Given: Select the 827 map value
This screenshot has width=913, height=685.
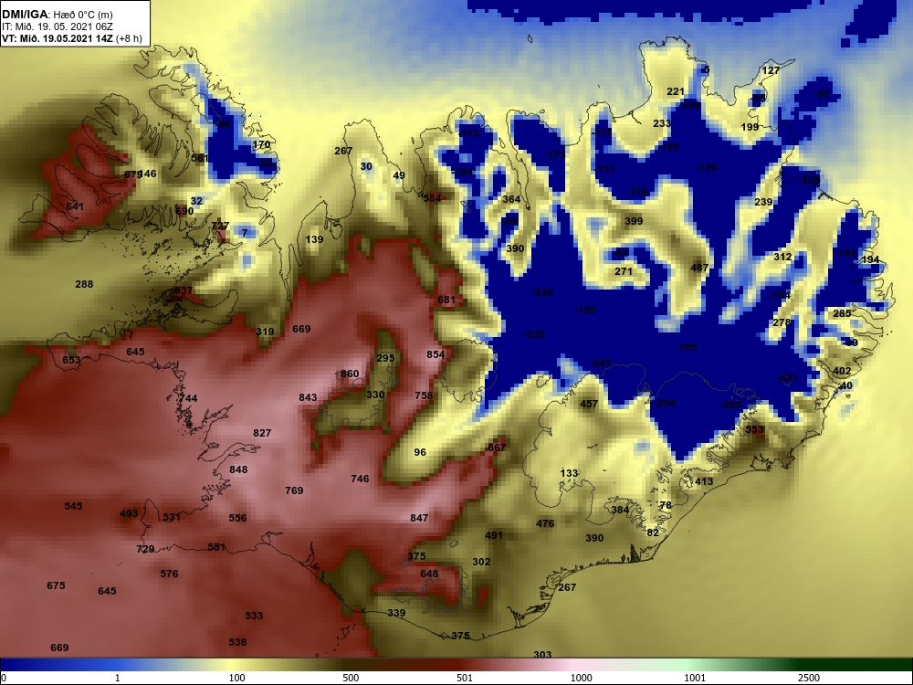Looking at the screenshot, I should pos(262,433).
